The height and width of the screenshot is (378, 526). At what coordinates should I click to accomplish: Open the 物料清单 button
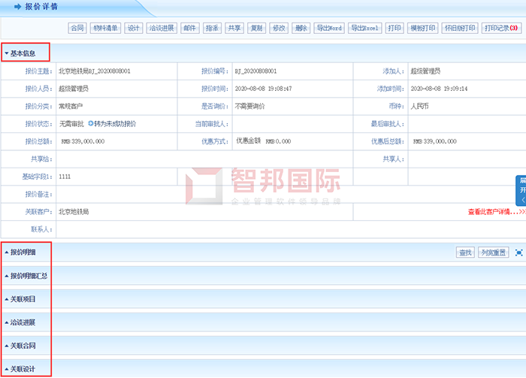pos(105,28)
